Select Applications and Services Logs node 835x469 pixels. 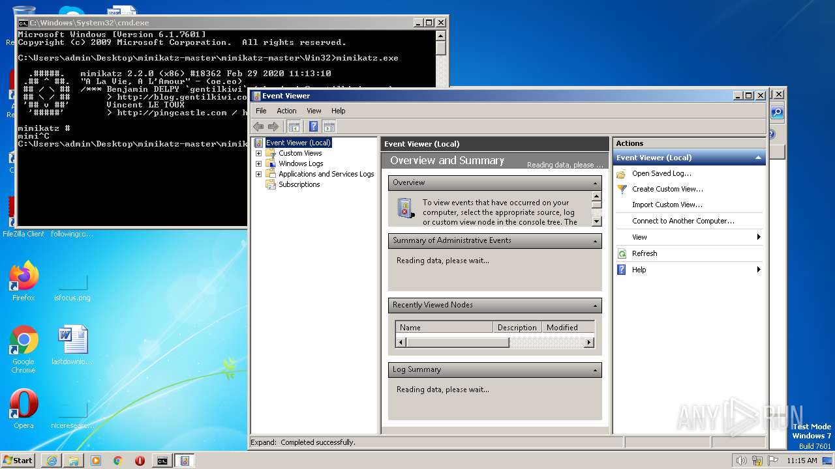[x=326, y=174]
